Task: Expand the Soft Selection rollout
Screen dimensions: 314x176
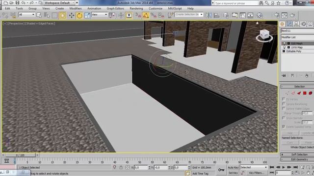Action: click(x=297, y=154)
